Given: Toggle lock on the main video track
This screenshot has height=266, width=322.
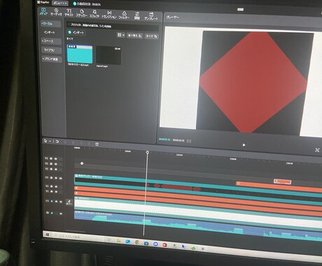Looking at the screenshot, I should [x=52, y=201].
